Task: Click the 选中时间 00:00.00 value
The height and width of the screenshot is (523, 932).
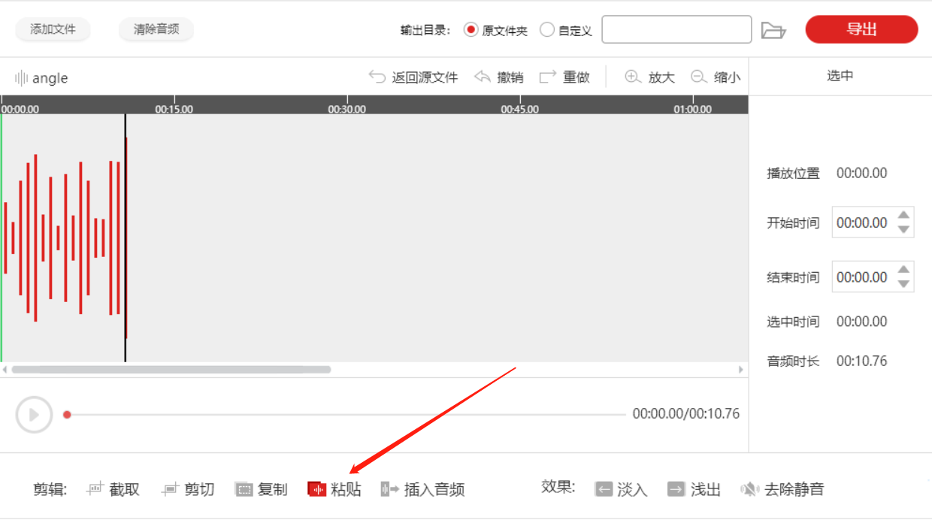Action: [862, 322]
